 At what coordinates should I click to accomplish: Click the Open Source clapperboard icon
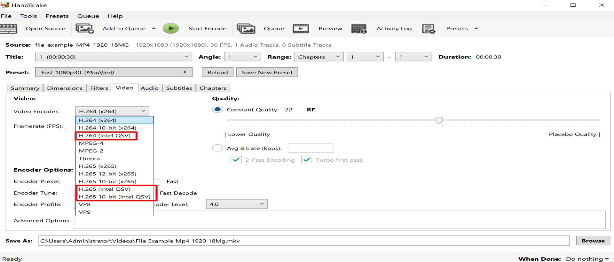8,28
